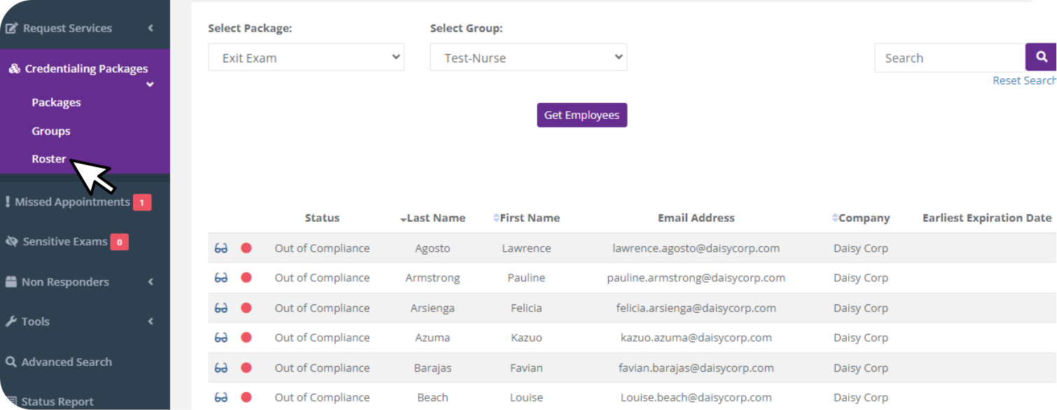
Task: Click last name Agosto cell
Action: tap(433, 248)
